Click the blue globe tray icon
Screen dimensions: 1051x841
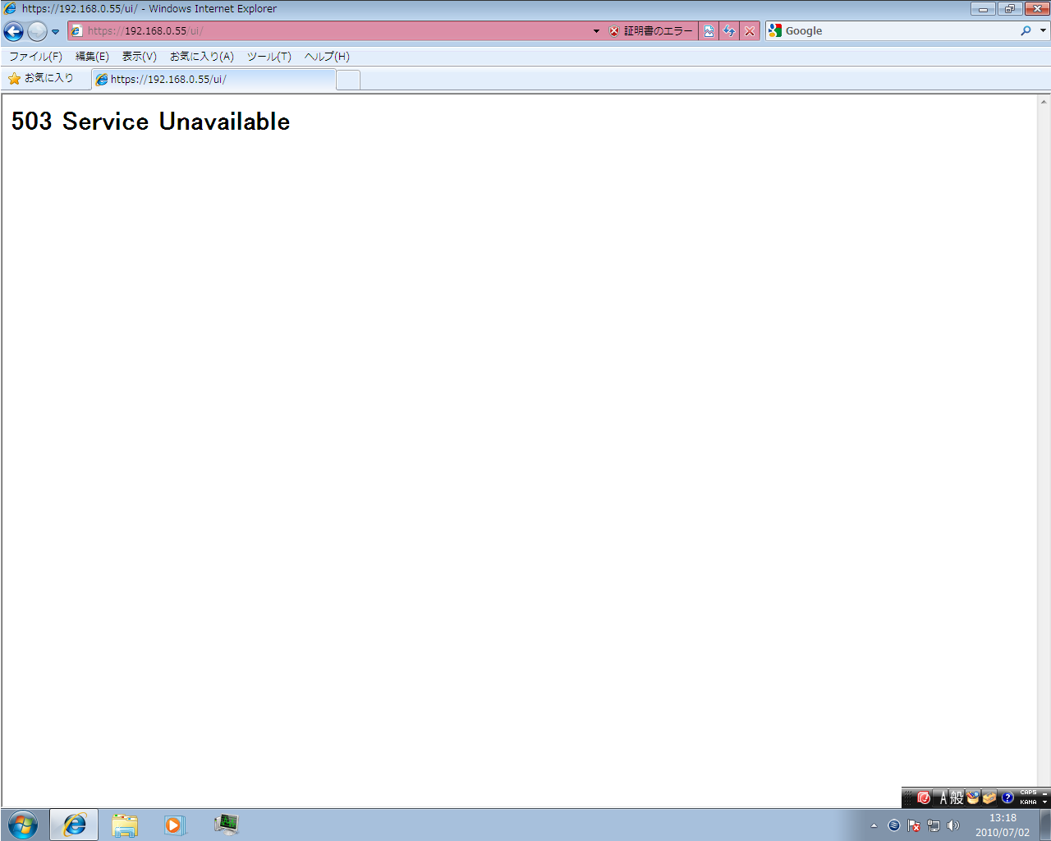[x=894, y=825]
